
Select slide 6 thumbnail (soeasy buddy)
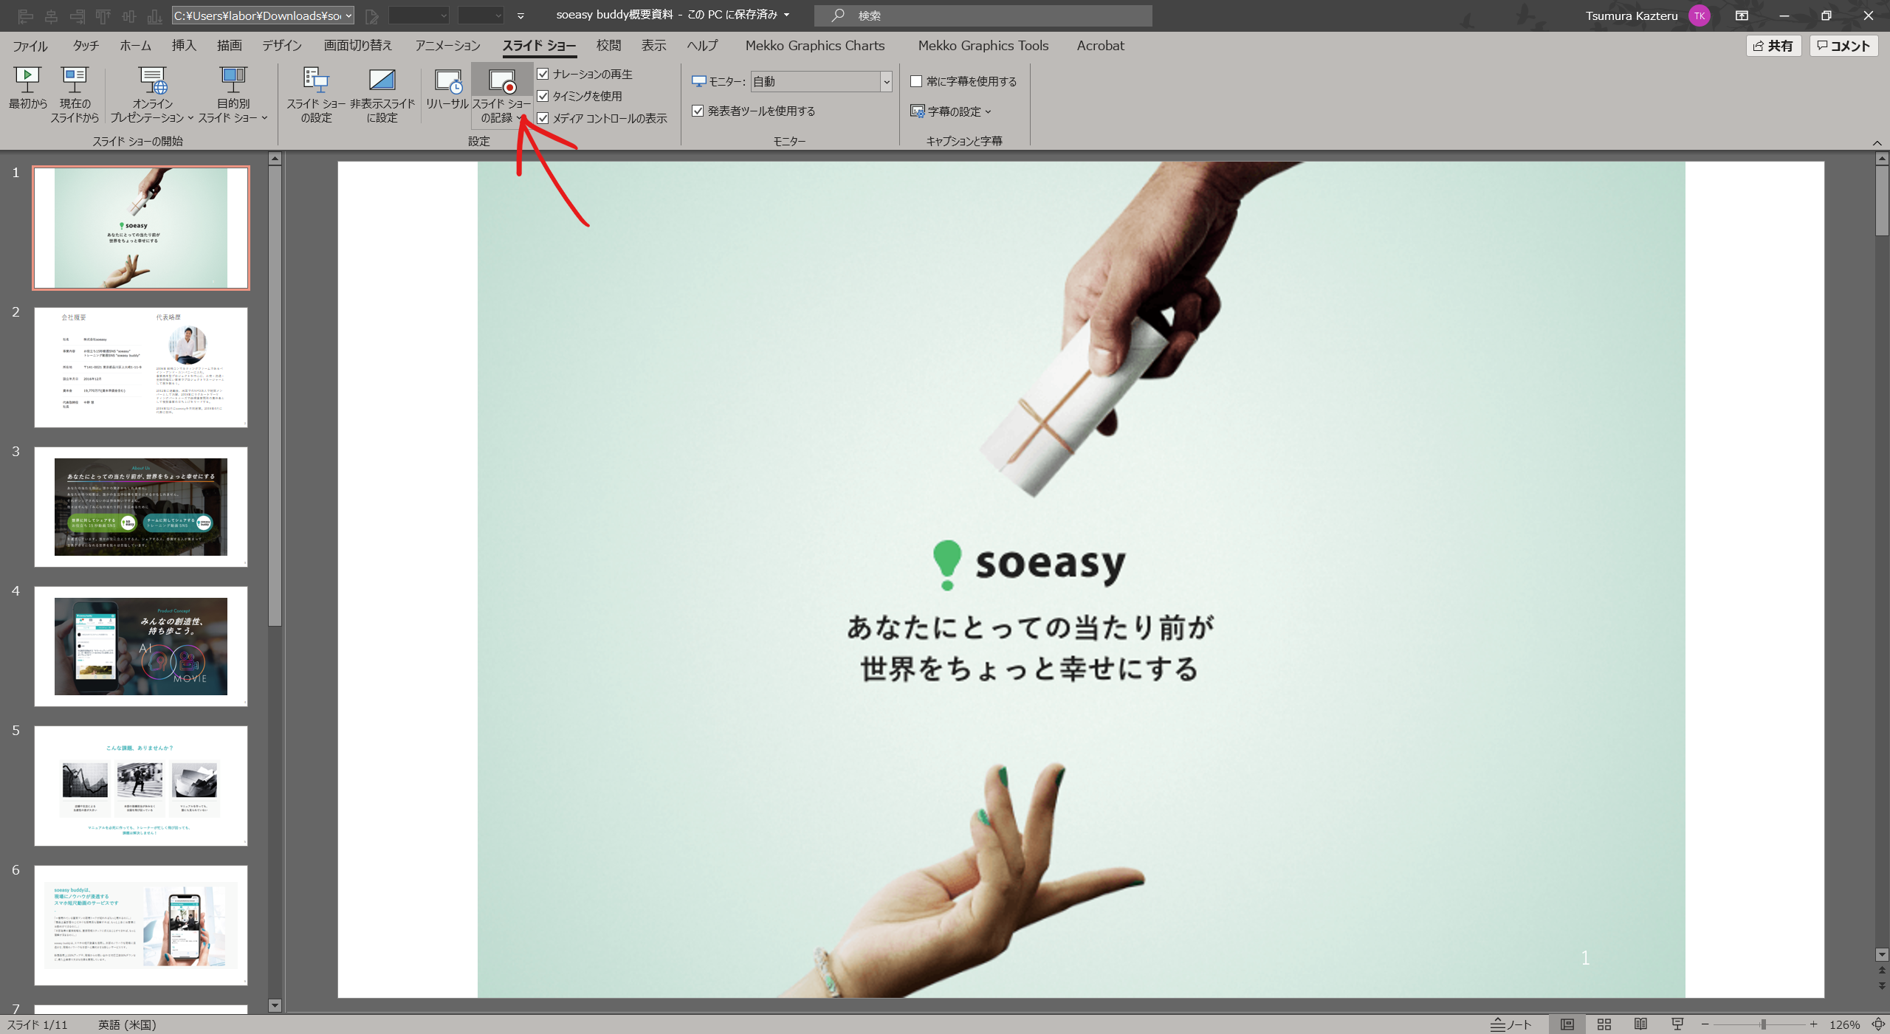[141, 925]
